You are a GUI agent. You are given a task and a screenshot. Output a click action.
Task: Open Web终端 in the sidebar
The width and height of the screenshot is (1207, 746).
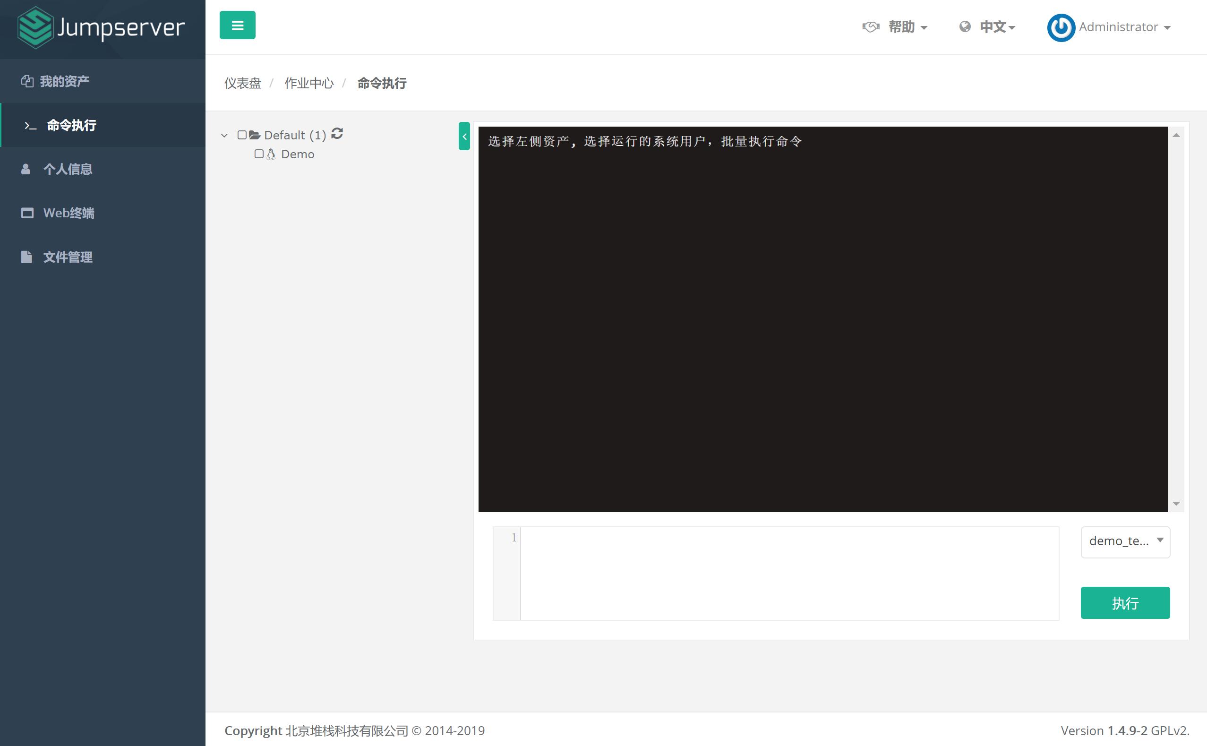point(103,213)
